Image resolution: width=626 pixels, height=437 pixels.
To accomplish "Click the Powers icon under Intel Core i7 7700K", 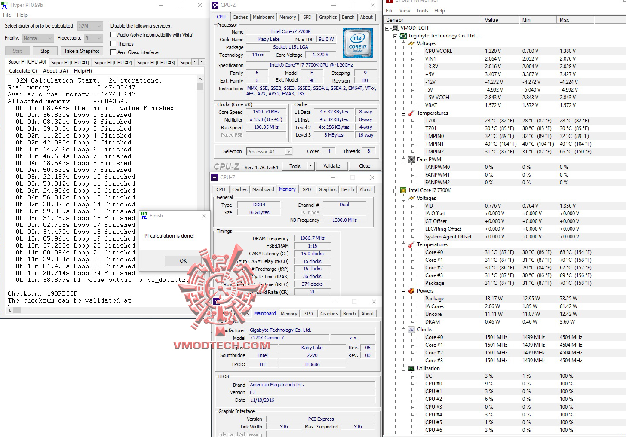I will click(411, 291).
